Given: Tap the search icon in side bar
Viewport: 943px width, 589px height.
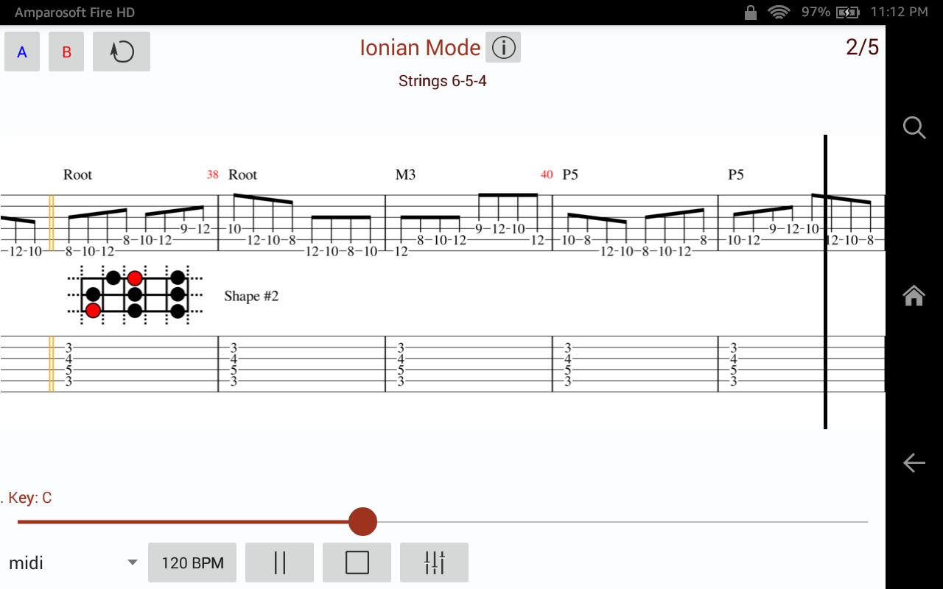Looking at the screenshot, I should pos(914,127).
